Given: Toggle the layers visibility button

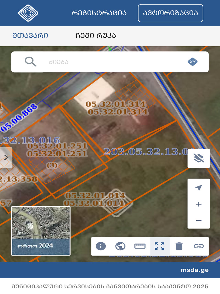Looking at the screenshot, I should [199, 158].
